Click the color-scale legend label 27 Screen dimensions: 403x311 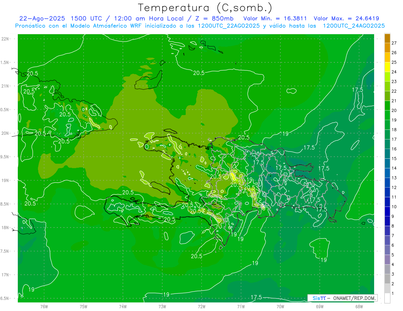(x=394, y=43)
